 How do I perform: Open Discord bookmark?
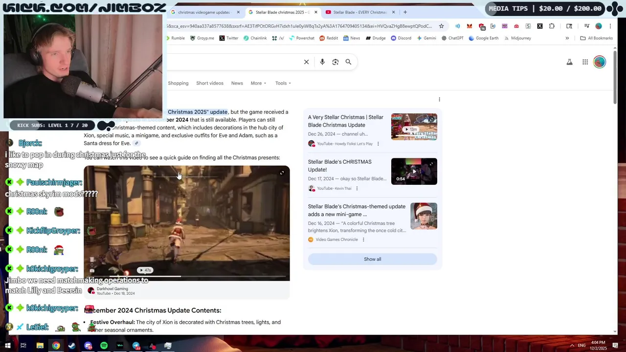401,38
